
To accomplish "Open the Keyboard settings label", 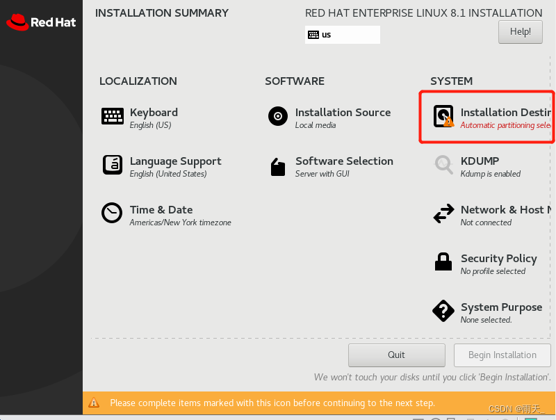I will 154,113.
